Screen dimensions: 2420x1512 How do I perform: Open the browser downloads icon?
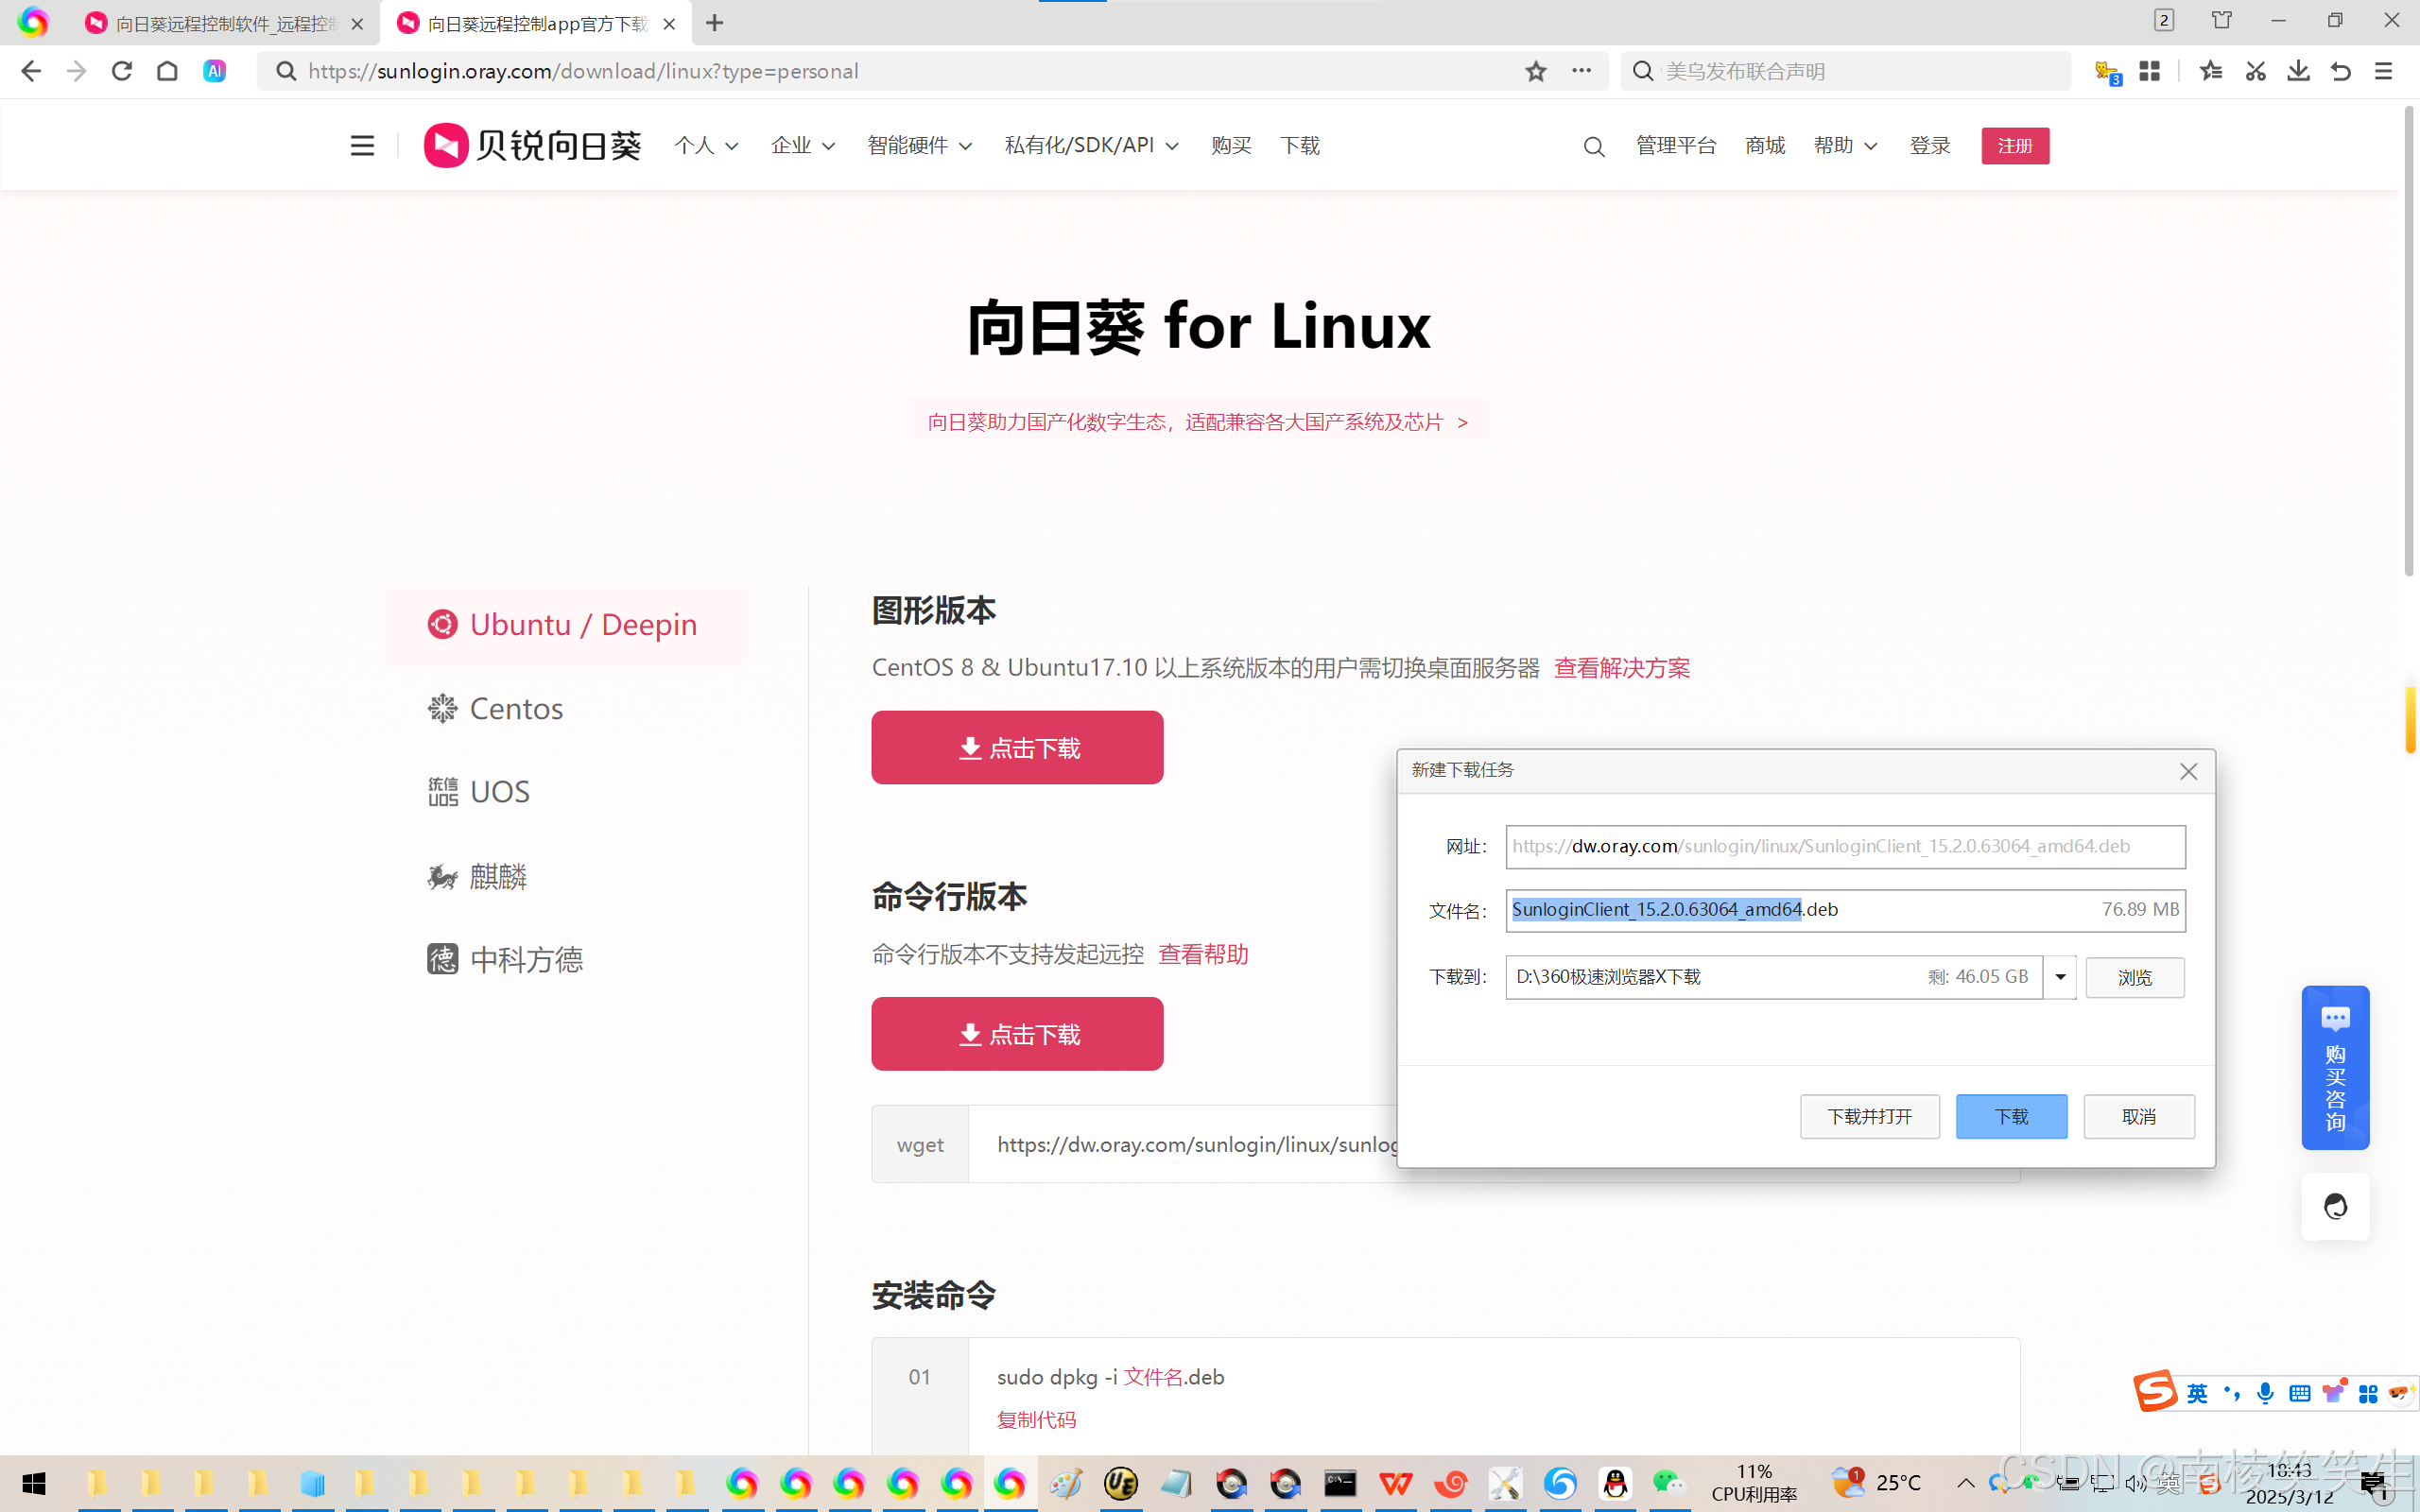(x=2298, y=71)
